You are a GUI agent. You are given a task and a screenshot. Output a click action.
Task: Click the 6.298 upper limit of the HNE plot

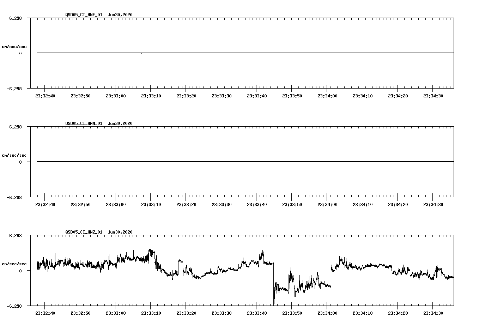(x=16, y=18)
